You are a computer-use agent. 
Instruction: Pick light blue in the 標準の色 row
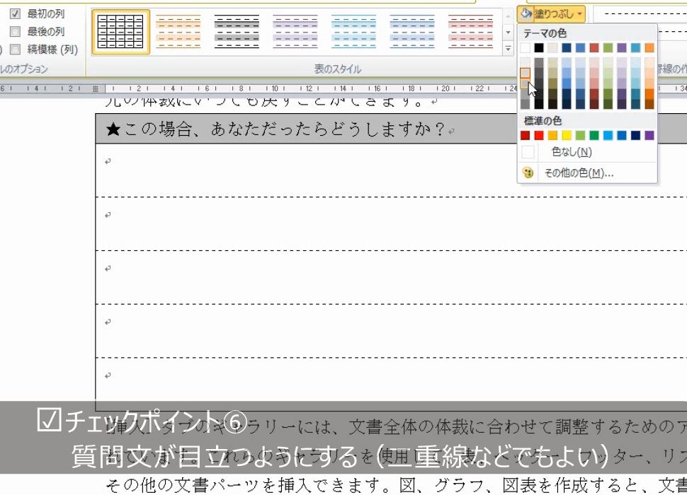point(608,136)
